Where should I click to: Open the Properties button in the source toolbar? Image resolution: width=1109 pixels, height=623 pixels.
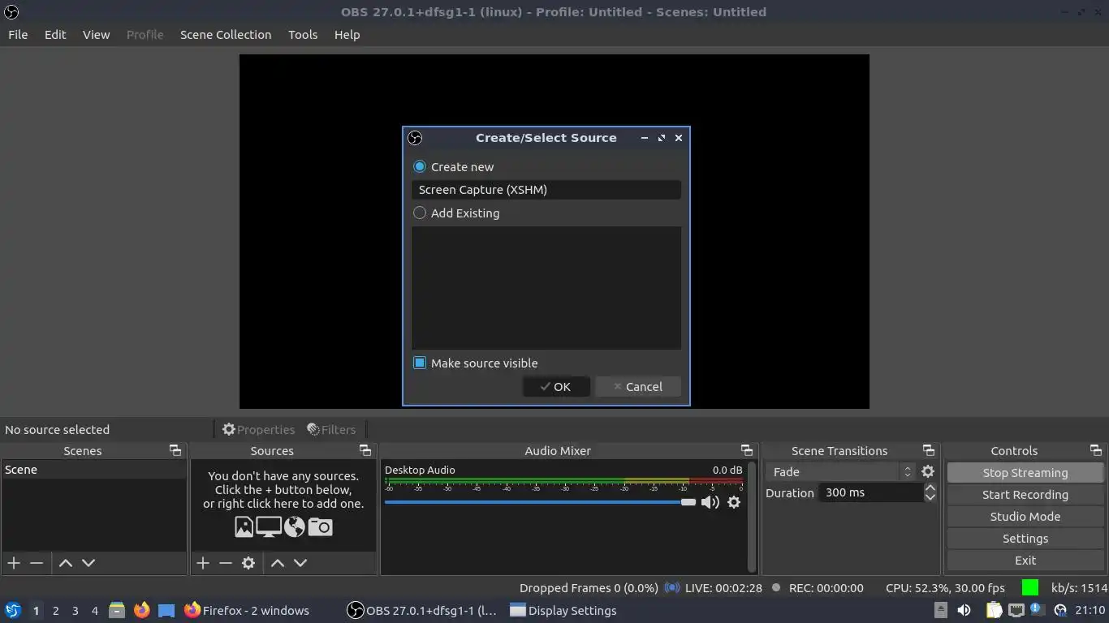click(x=258, y=429)
